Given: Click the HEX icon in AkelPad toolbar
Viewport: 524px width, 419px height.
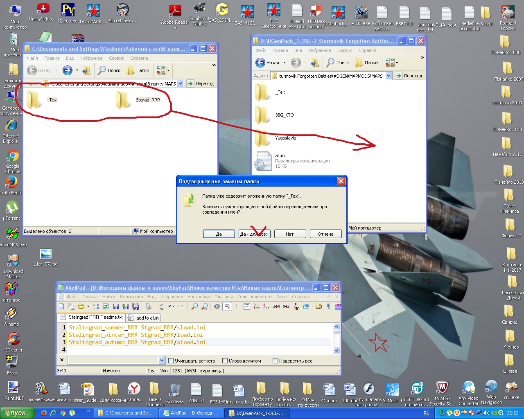Looking at the screenshot, I should pos(338,306).
